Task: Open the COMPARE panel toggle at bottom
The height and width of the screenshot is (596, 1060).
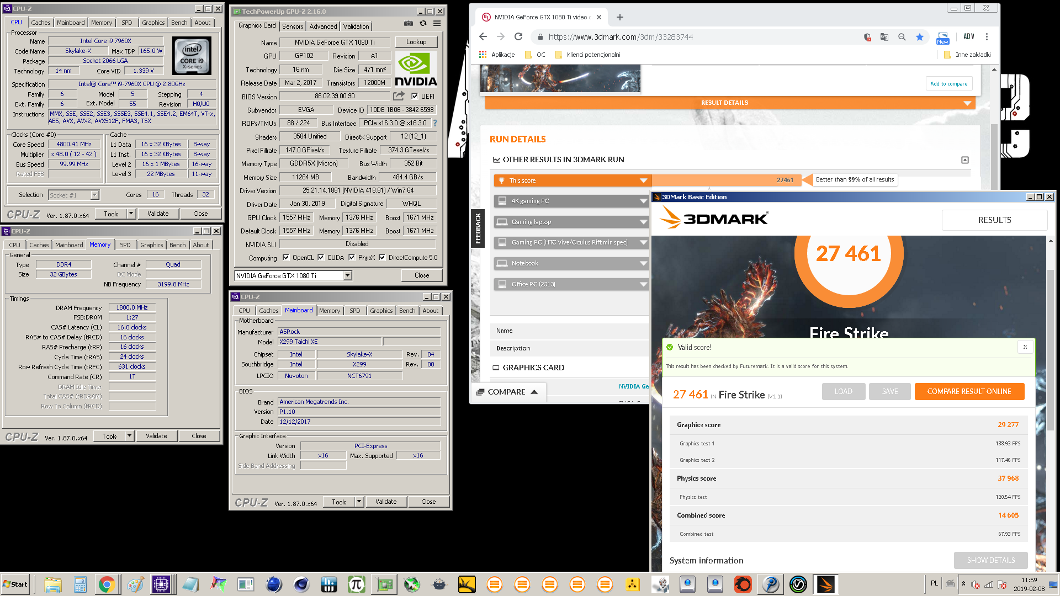Action: click(x=507, y=392)
